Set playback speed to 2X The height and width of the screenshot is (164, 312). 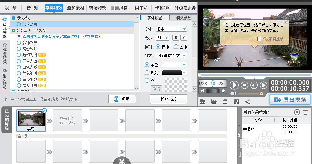[x=221, y=84]
